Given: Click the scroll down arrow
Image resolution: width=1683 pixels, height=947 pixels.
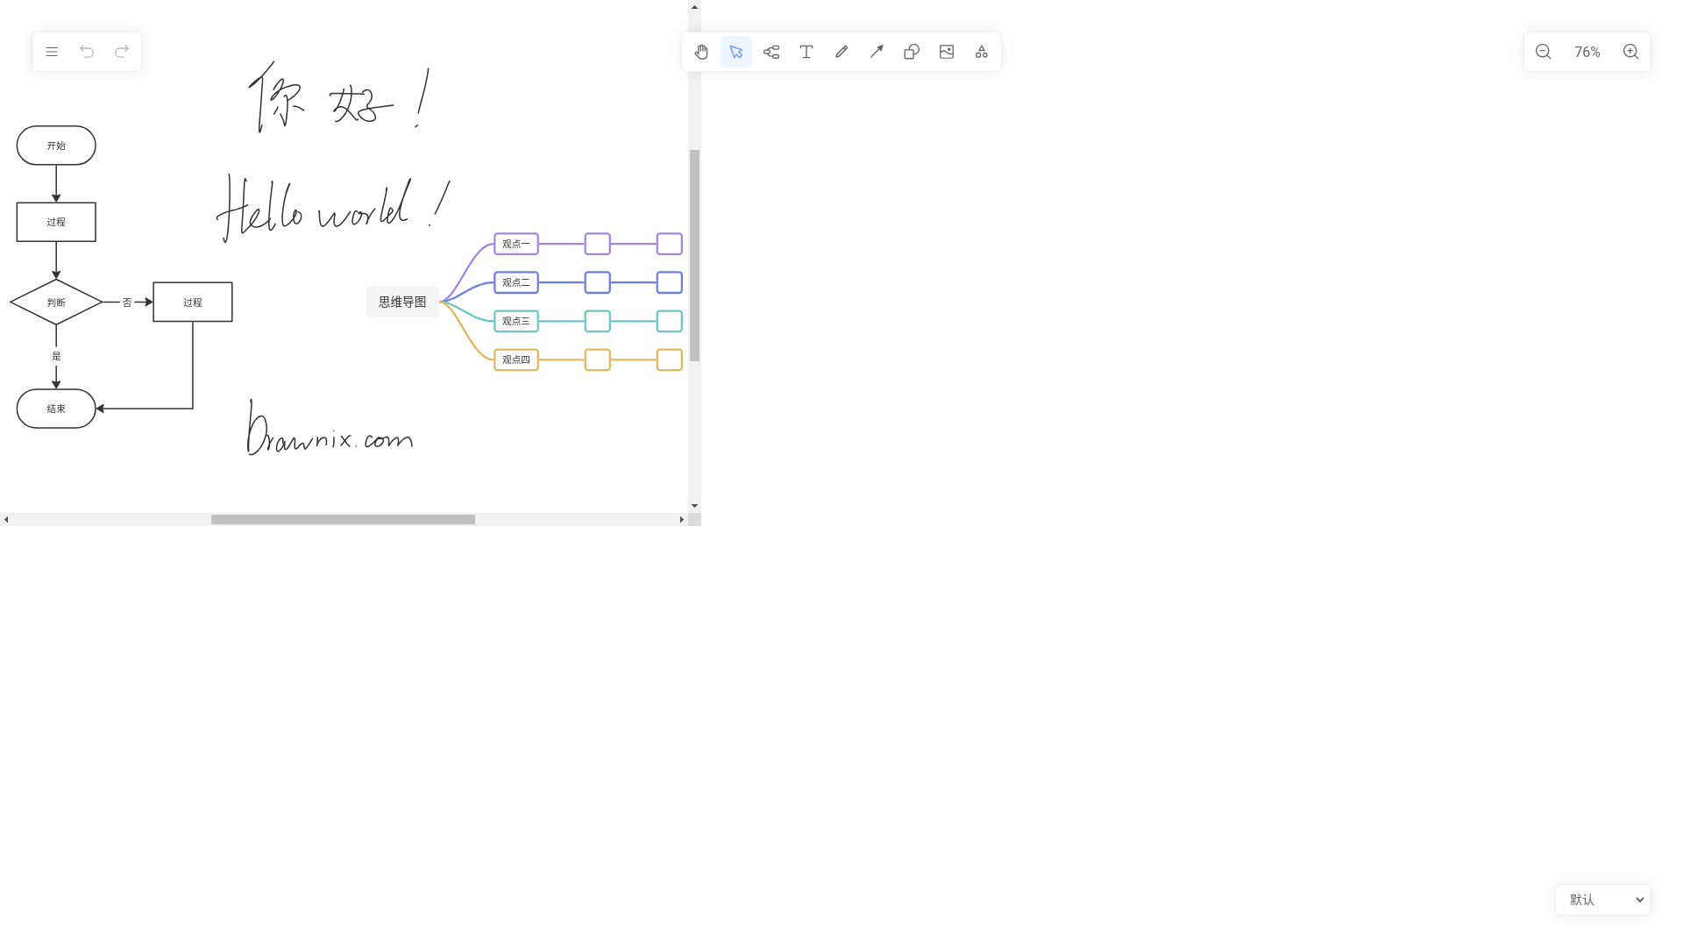Looking at the screenshot, I should click(694, 506).
